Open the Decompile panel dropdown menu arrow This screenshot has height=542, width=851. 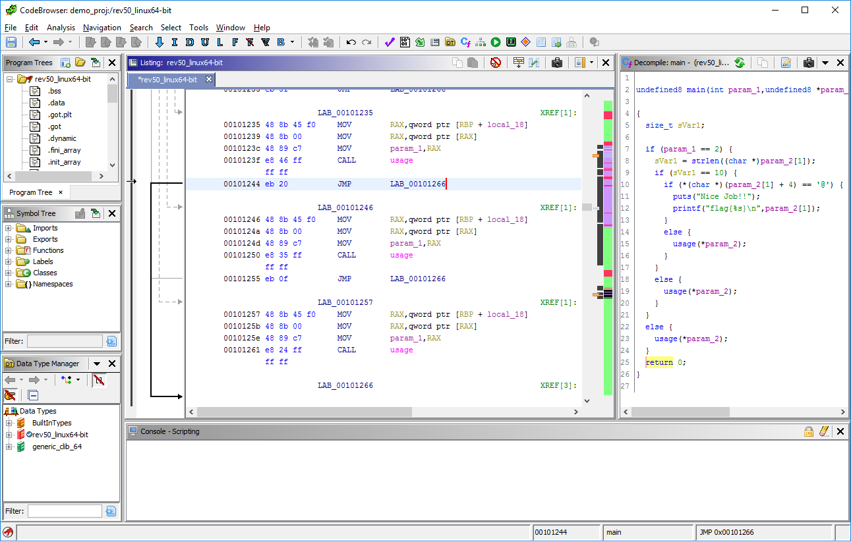825,63
